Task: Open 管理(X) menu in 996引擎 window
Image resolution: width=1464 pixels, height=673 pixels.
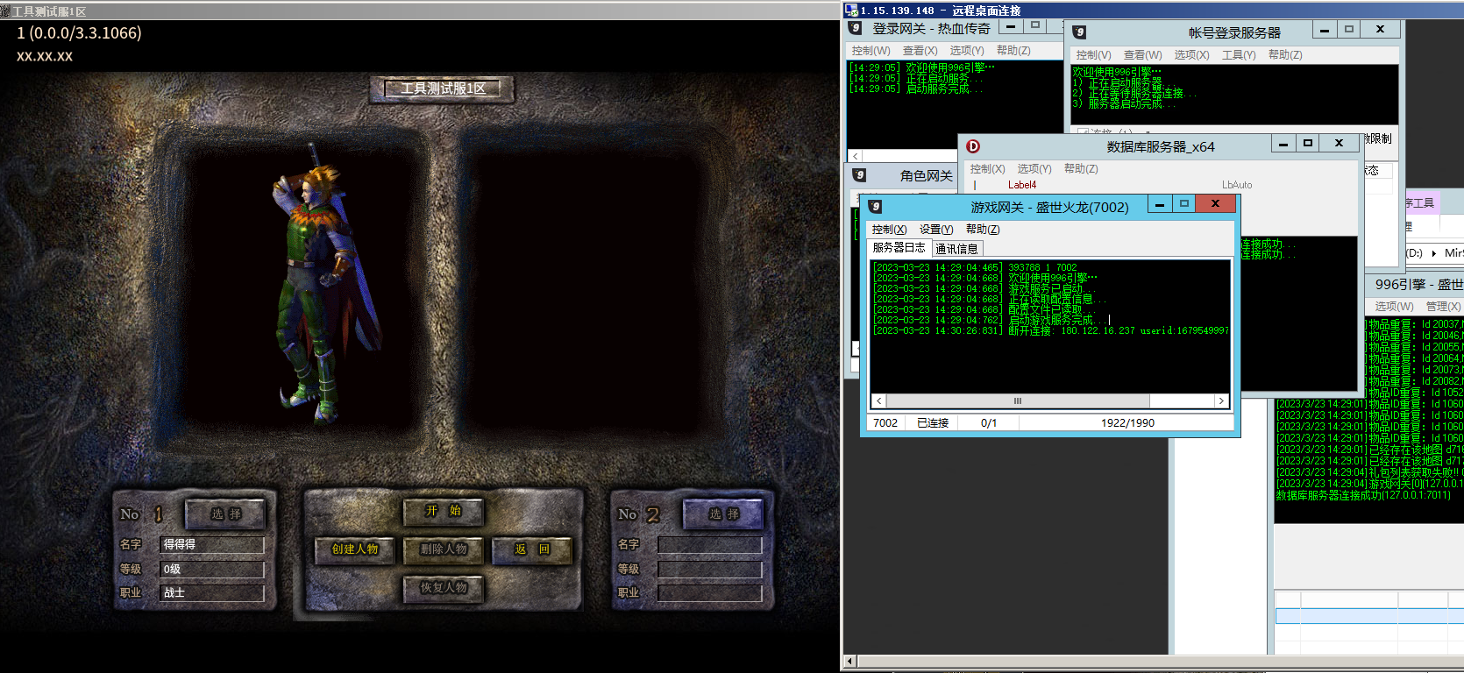Action: [1443, 307]
